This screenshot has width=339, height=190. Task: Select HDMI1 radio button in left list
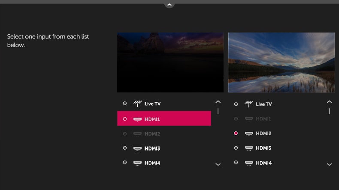(125, 119)
